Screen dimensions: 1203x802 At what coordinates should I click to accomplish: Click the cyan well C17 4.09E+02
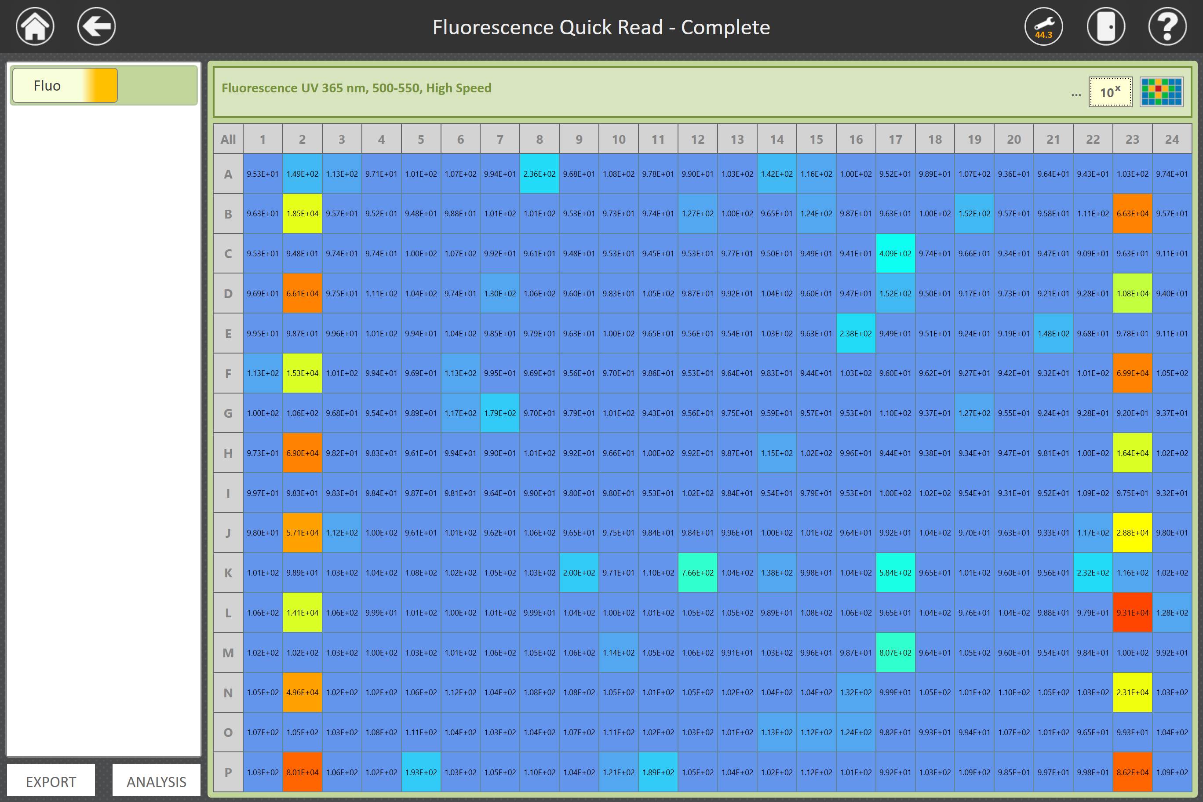click(895, 253)
